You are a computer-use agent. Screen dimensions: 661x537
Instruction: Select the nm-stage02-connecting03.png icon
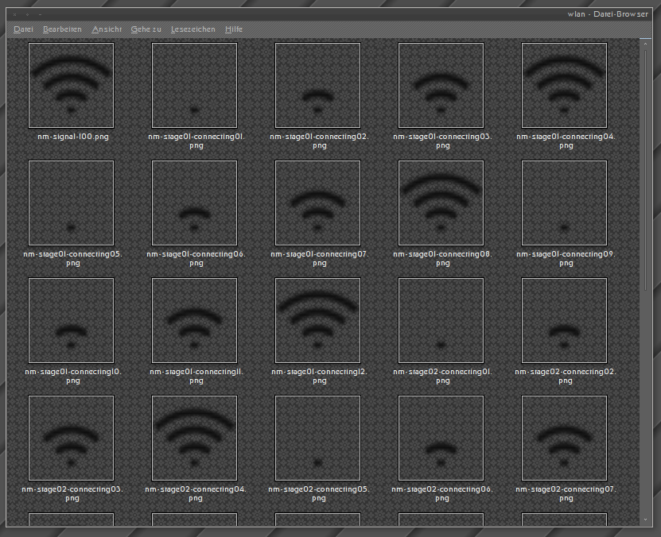[x=72, y=438]
